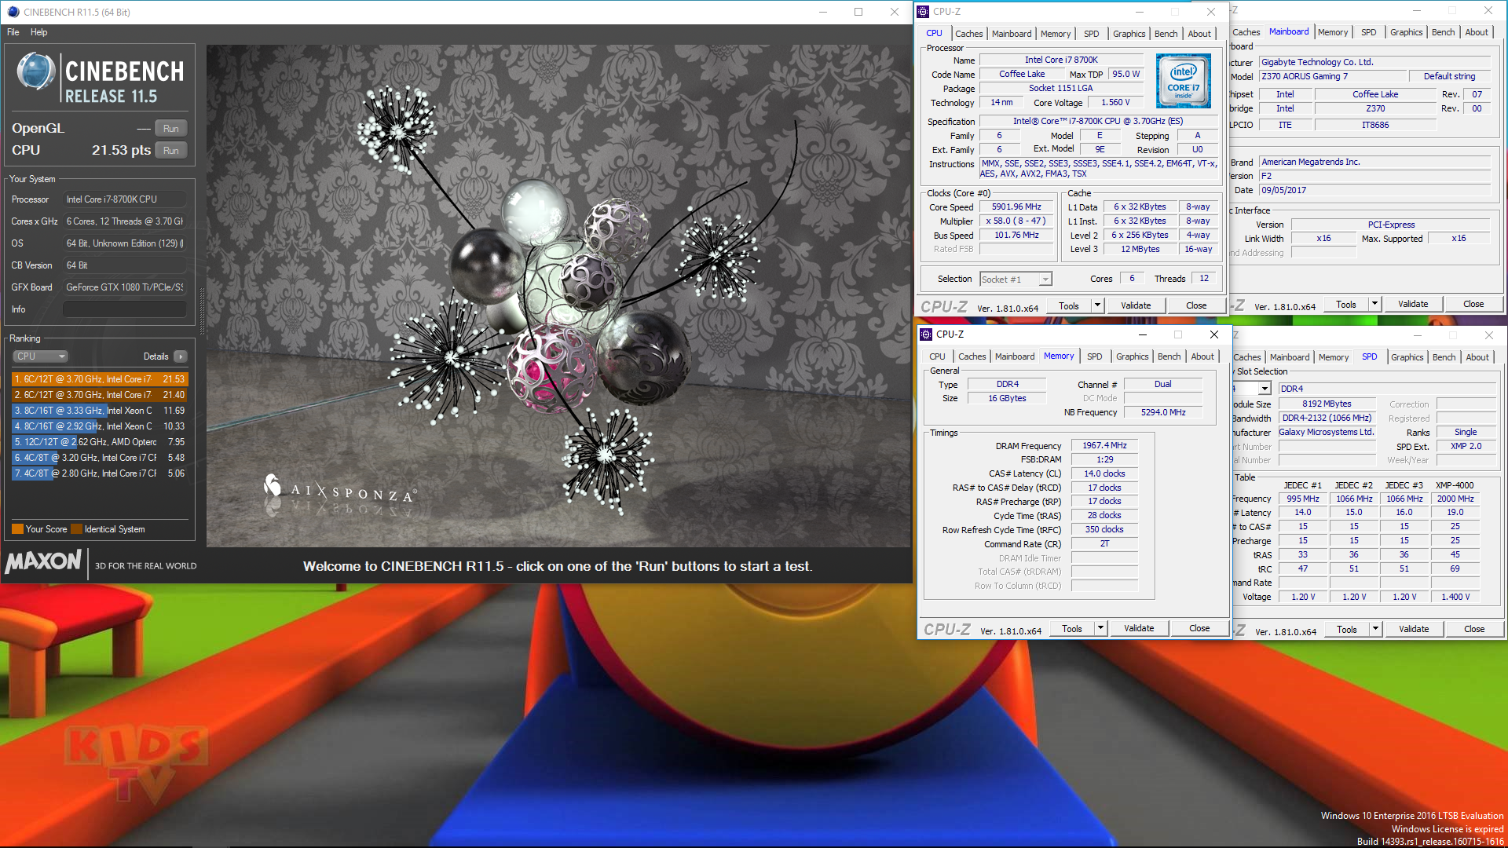Screen dimensions: 1508x848
Task: Click the Default string field in Mainboard window
Action: [1449, 77]
